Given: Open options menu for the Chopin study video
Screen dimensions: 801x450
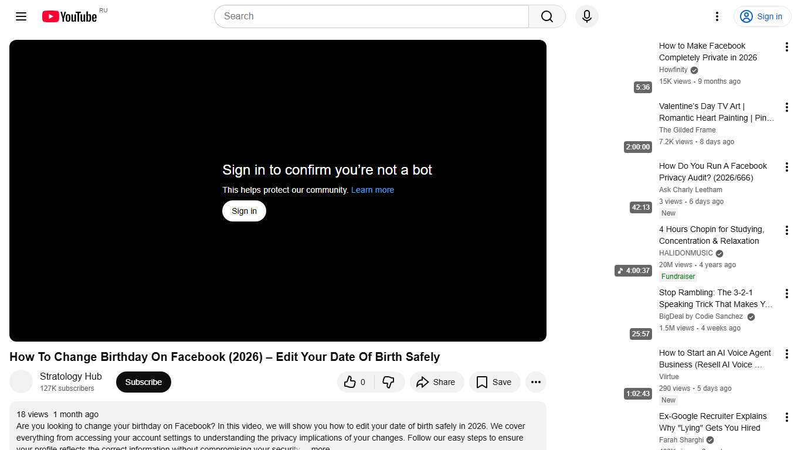Looking at the screenshot, I should pos(786,230).
